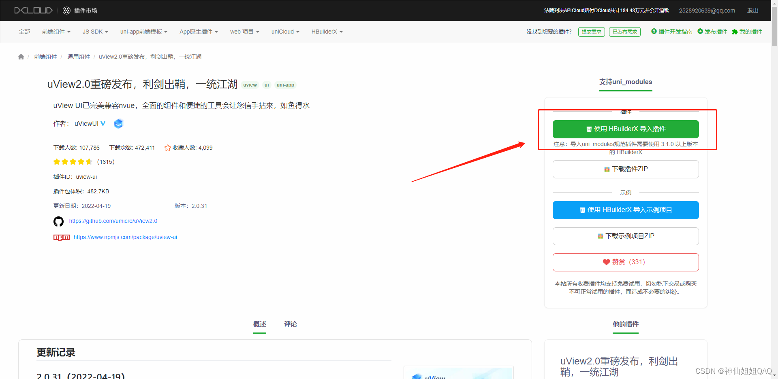The height and width of the screenshot is (379, 778).
Task: Open the plugin market icon
Action: tap(67, 11)
